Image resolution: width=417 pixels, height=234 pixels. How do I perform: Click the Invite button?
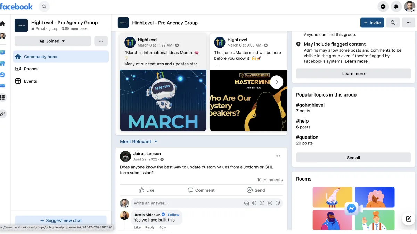click(372, 23)
